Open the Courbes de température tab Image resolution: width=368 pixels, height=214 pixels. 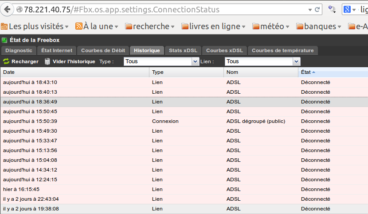coord(283,50)
